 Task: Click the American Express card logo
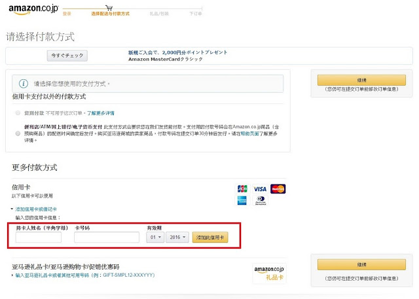(x=242, y=200)
